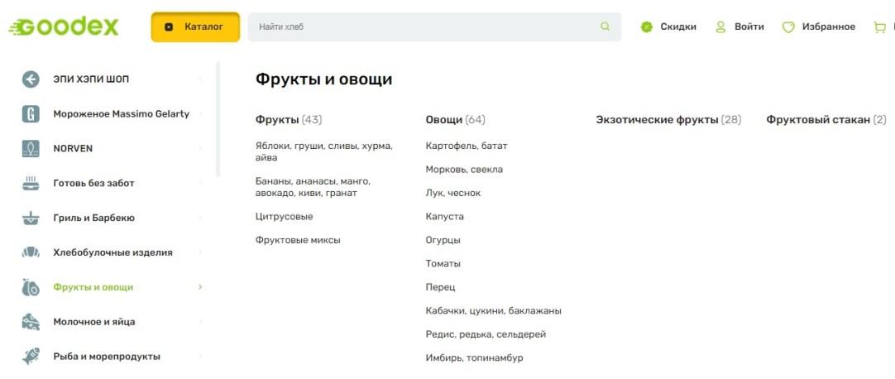The height and width of the screenshot is (379, 895).
Task: Open the Фрукты (43) subcategory heading
Action: 289,120
